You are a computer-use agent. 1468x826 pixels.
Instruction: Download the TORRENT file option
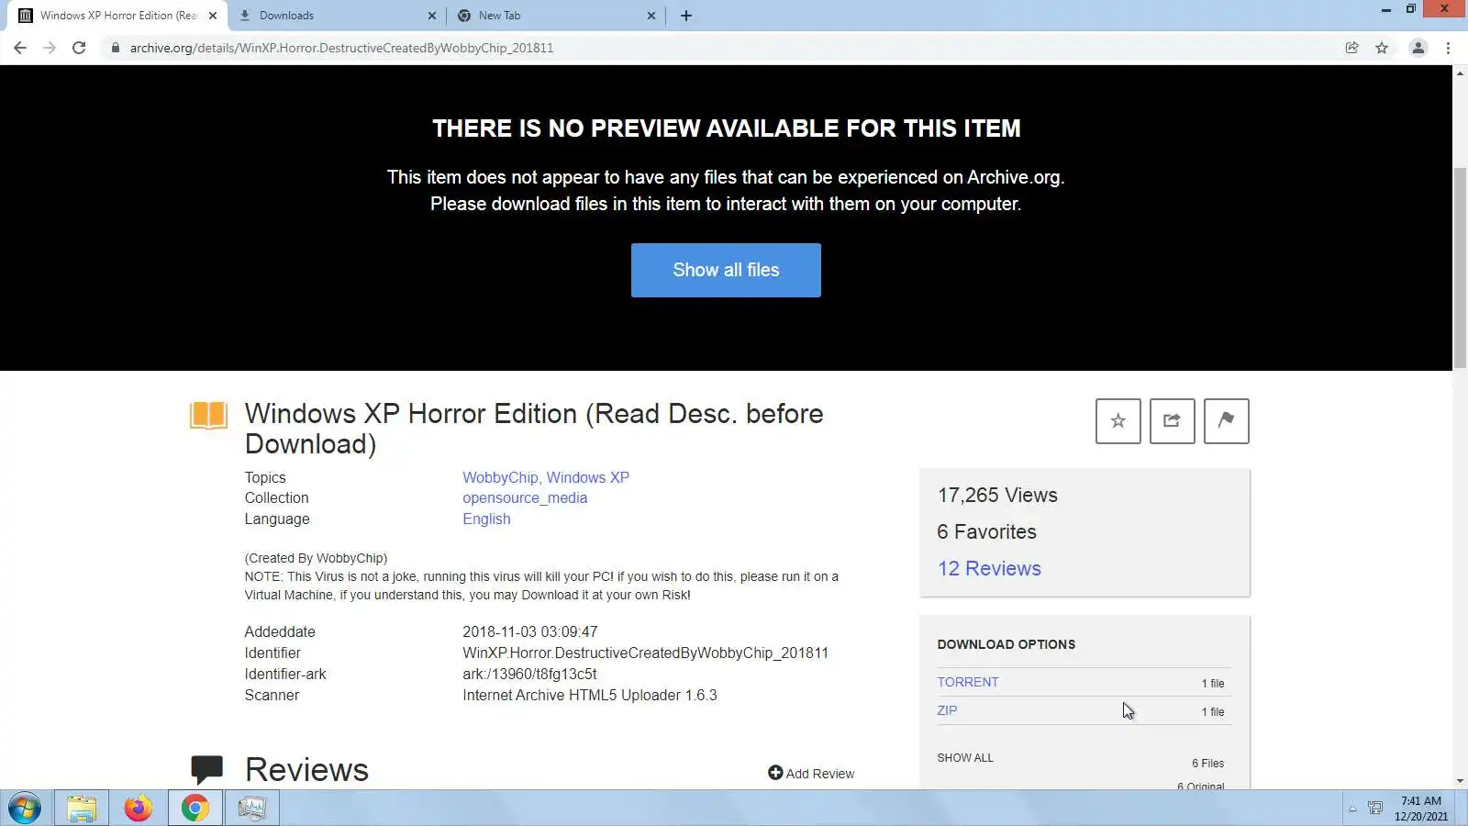(x=968, y=682)
